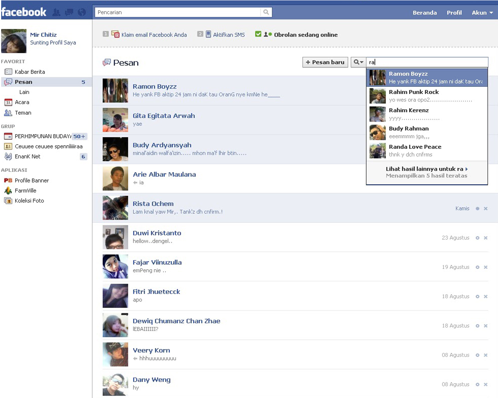Click the Facebook logo
This screenshot has width=498, height=398.
[x=24, y=12]
